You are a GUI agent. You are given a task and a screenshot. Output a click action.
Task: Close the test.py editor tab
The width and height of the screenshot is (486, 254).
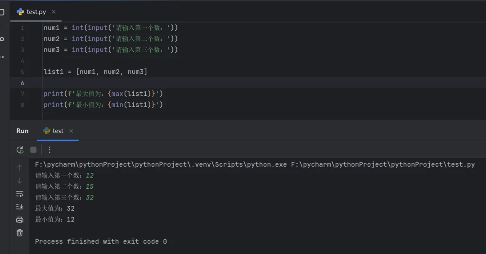pos(54,12)
